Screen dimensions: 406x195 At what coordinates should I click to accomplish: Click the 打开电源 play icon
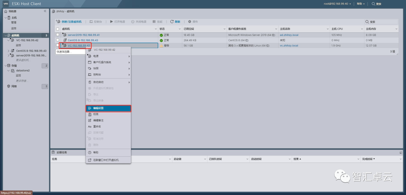tap(112, 22)
